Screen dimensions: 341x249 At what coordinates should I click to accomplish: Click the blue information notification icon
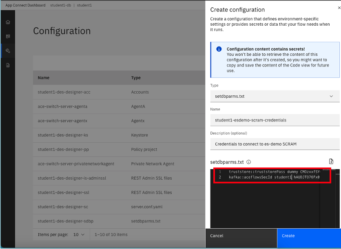tap(219, 49)
